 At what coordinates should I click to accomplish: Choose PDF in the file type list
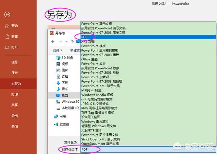coord(148,37)
